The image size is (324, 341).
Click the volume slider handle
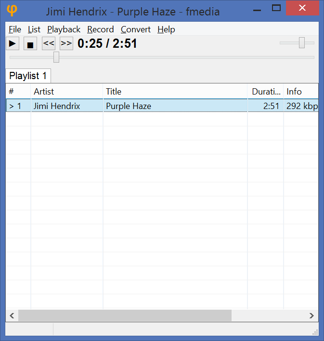tap(302, 42)
